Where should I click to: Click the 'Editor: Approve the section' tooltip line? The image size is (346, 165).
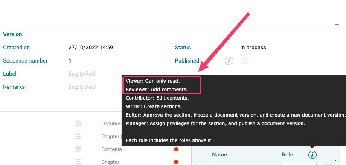pyautogui.click(x=235, y=115)
